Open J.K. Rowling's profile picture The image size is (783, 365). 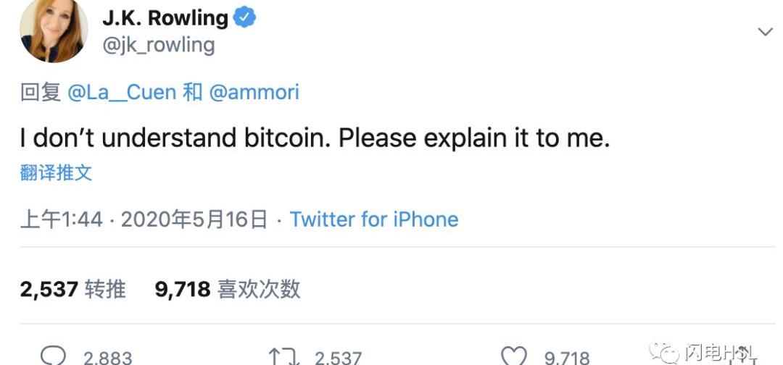coord(54,30)
